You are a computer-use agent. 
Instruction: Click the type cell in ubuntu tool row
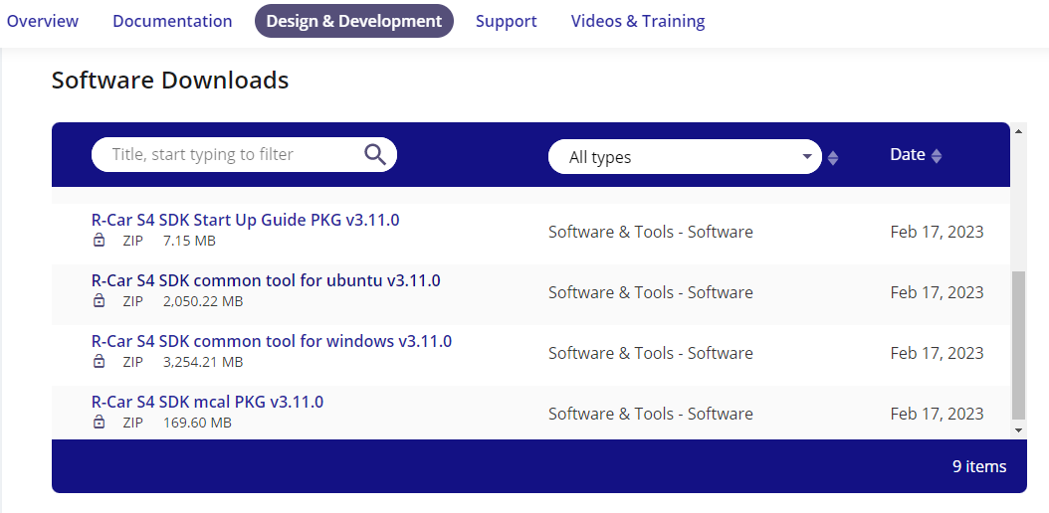[650, 292]
